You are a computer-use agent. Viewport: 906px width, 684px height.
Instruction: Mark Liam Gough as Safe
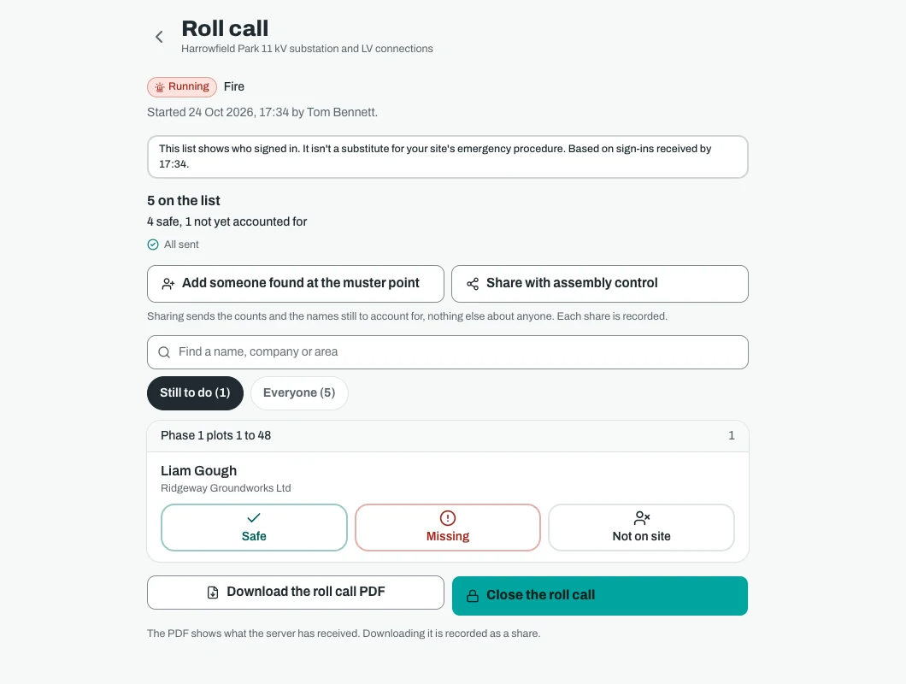point(254,528)
